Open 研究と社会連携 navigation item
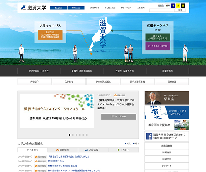This screenshot has height=172, width=206. tap(137, 82)
